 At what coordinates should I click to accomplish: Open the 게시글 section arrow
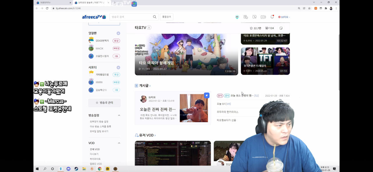coord(150,86)
